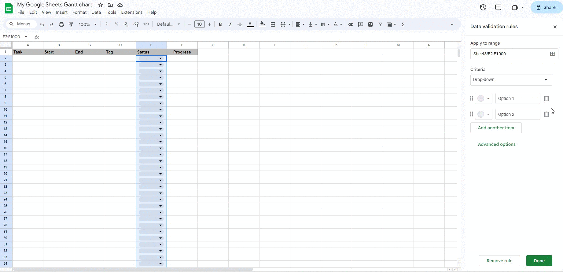Viewport: 563px width, 272px height.
Task: Delete the Option 2 item
Action: (546, 114)
